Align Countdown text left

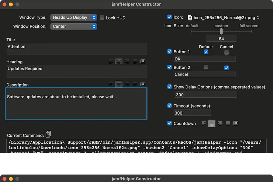[x=204, y=123]
